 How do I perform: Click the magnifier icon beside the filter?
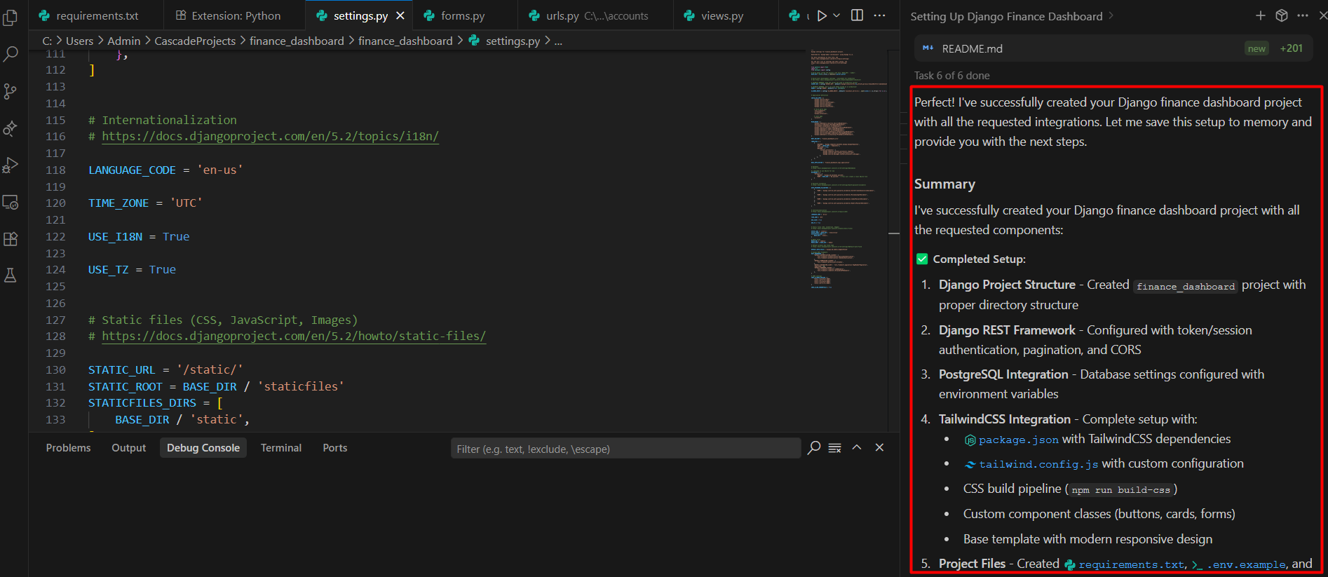coord(814,448)
